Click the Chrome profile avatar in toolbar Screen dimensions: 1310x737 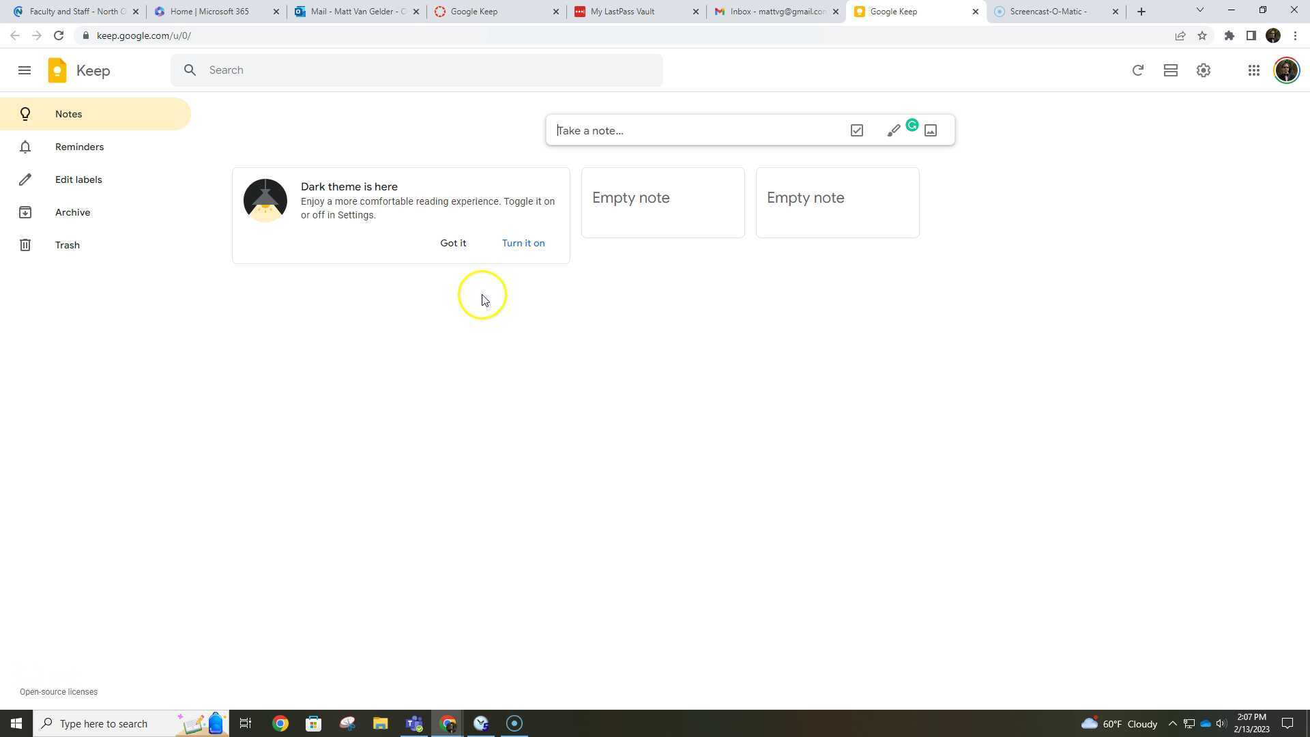point(1272,35)
